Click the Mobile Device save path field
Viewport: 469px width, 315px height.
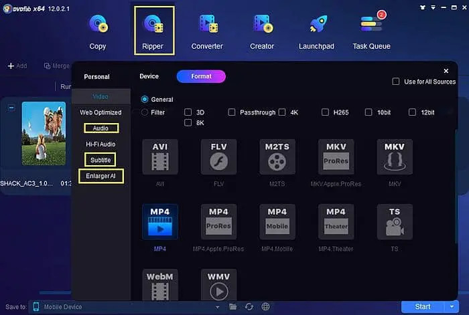point(126,307)
